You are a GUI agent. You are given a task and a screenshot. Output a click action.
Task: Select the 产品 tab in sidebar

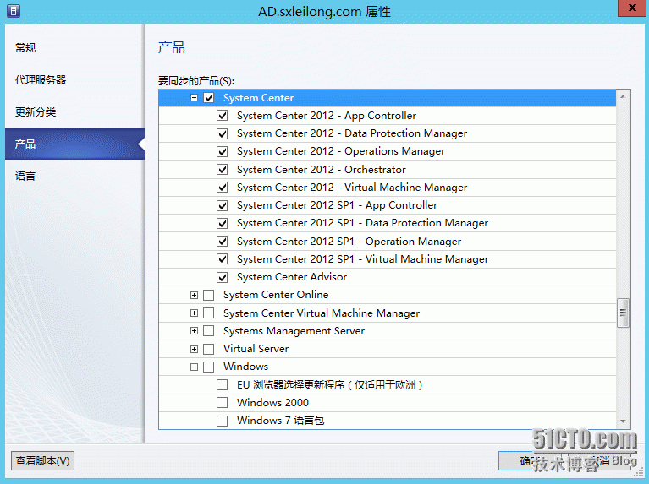[75, 144]
